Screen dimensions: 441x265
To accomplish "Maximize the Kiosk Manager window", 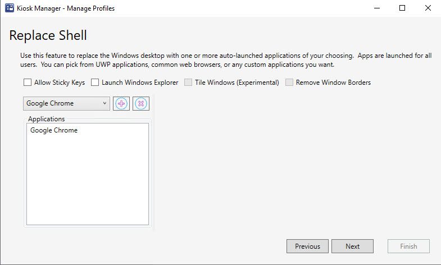I will (x=402, y=8).
